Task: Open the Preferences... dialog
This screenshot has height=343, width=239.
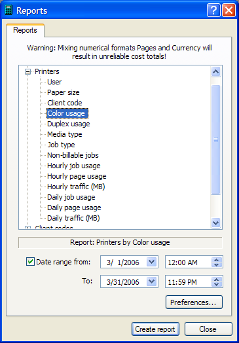Action: (x=194, y=302)
